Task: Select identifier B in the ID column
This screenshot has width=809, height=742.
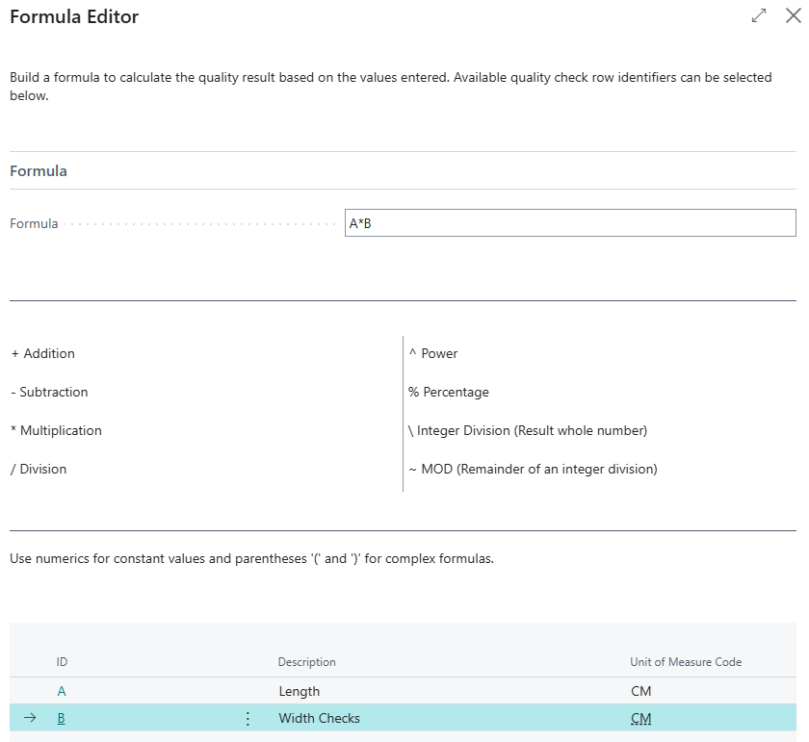Action: (x=62, y=719)
